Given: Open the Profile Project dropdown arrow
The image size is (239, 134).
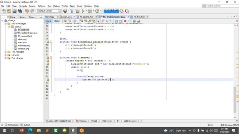Looking at the screenshot, I should coord(101,11).
